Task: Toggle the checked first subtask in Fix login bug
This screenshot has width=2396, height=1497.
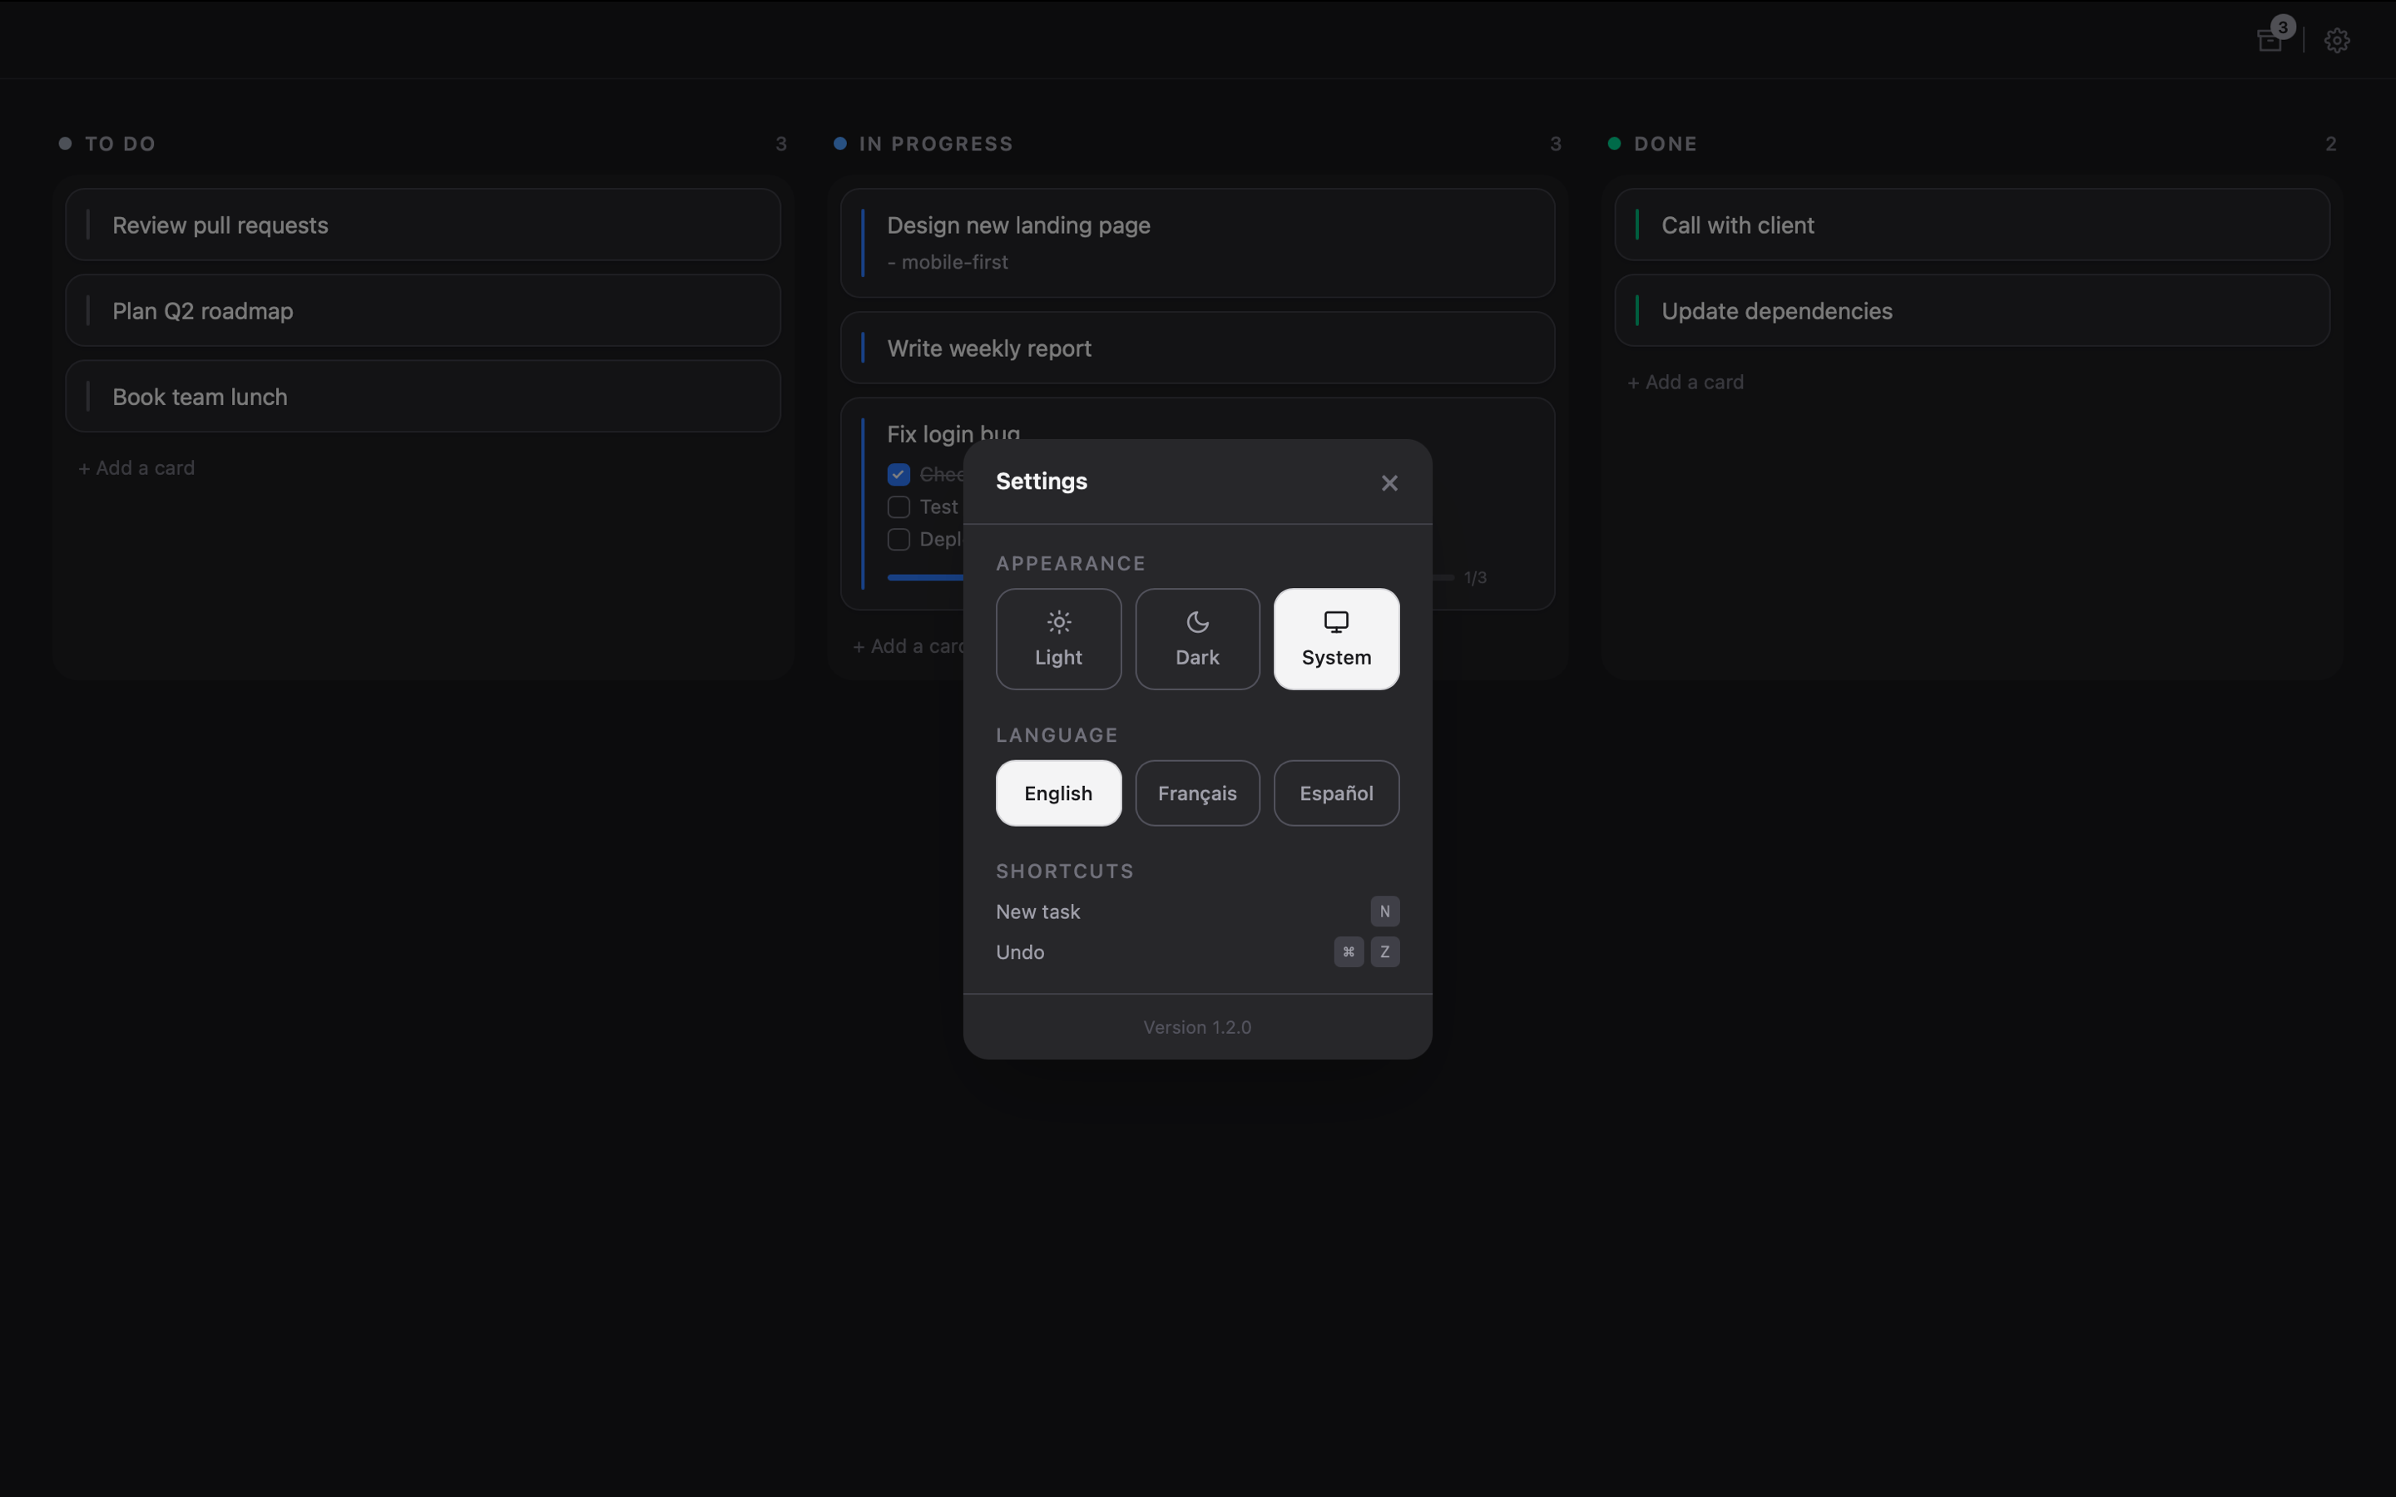Action: (898, 474)
